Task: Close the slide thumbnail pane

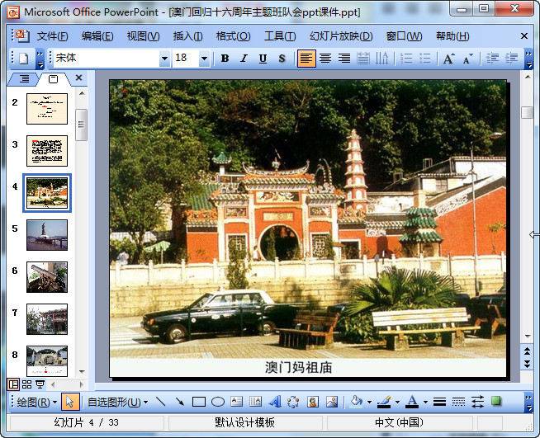Action: point(79,78)
